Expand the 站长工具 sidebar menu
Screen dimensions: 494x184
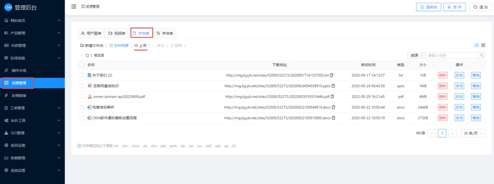[x=33, y=121]
